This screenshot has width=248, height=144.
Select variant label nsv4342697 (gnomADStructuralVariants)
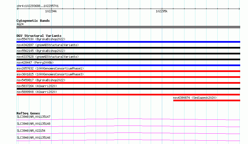(48, 45)
